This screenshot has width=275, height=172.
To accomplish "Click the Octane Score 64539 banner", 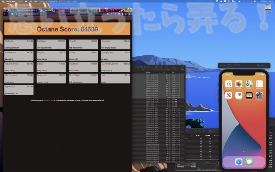I will [67, 29].
